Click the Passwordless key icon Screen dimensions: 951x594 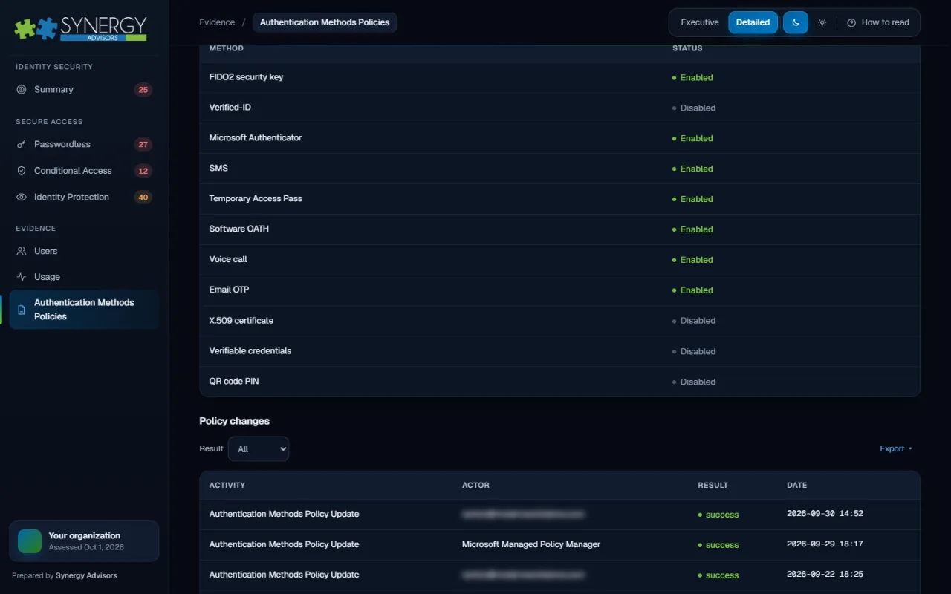[22, 145]
